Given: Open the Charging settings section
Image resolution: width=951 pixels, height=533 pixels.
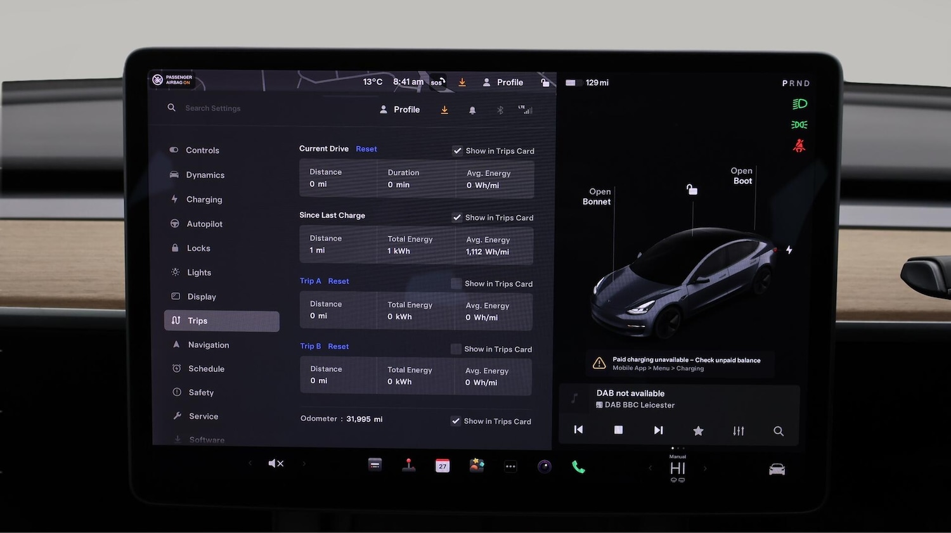Looking at the screenshot, I should click(204, 199).
